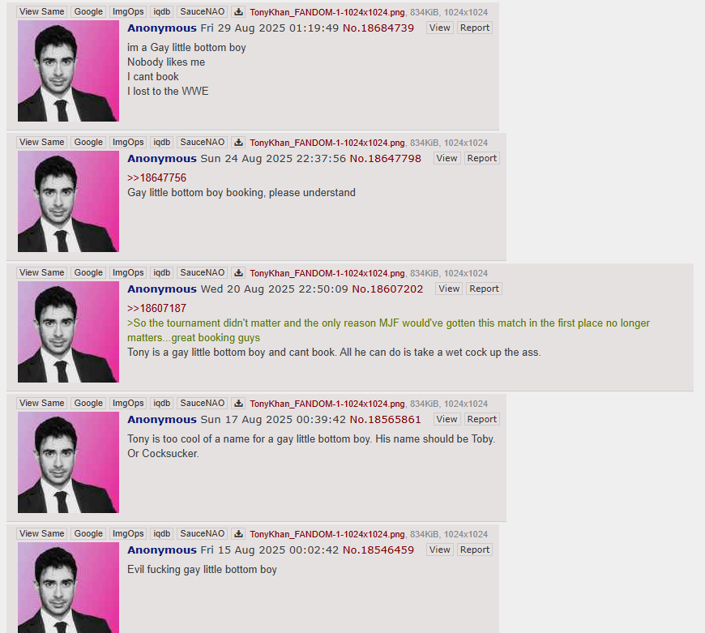Download image for post No.18684739
705x633 pixels.
pyautogui.click(x=239, y=11)
